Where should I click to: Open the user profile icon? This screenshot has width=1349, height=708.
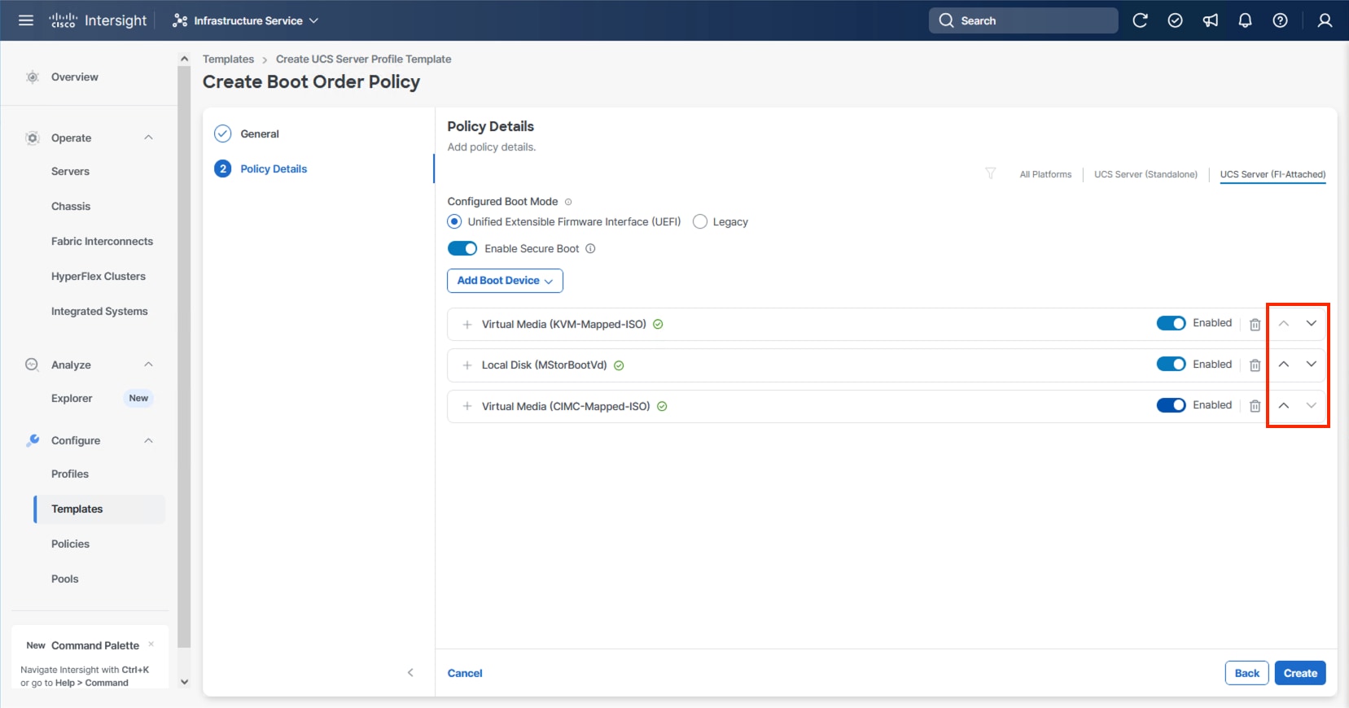(x=1325, y=20)
